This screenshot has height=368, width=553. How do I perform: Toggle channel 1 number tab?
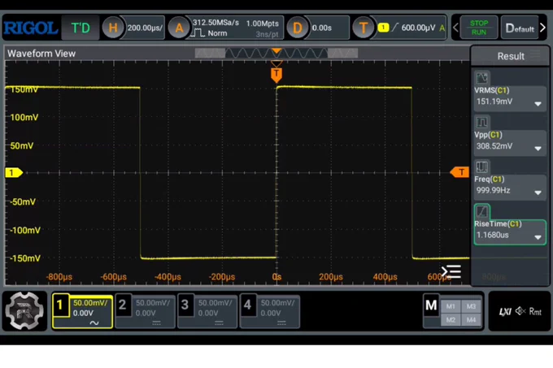[x=60, y=305]
